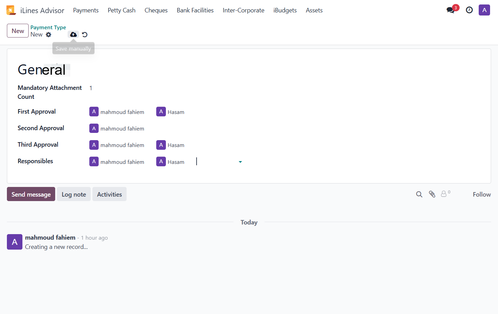Click mahmoud fahiem avatar in First Approval

pos(94,112)
